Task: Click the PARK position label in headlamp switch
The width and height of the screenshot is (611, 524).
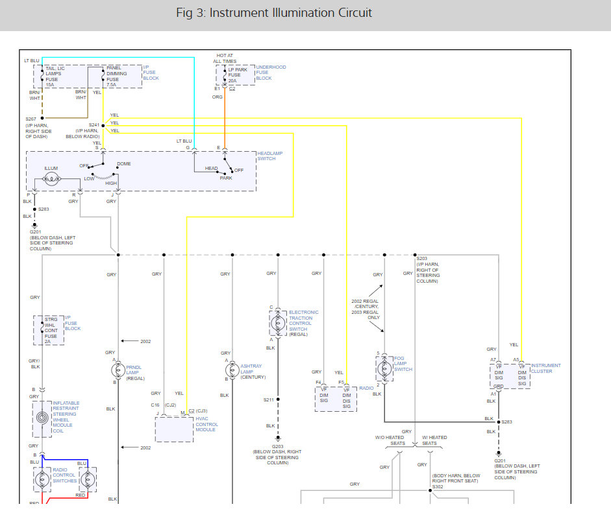Action: pyautogui.click(x=226, y=178)
